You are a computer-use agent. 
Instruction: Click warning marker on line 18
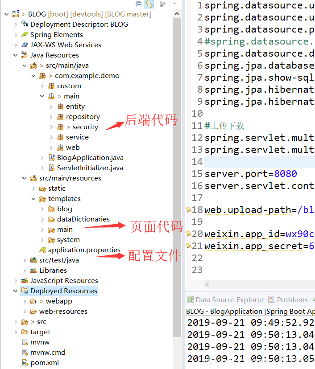[188, 209]
